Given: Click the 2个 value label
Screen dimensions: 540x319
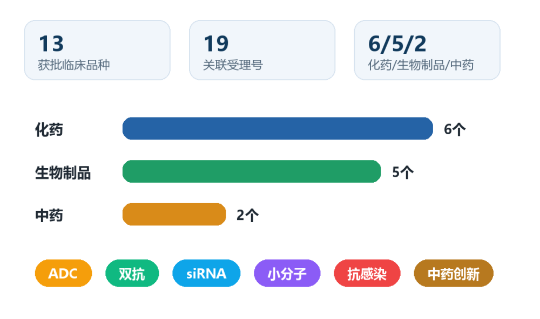Looking at the screenshot, I should pyautogui.click(x=247, y=215).
